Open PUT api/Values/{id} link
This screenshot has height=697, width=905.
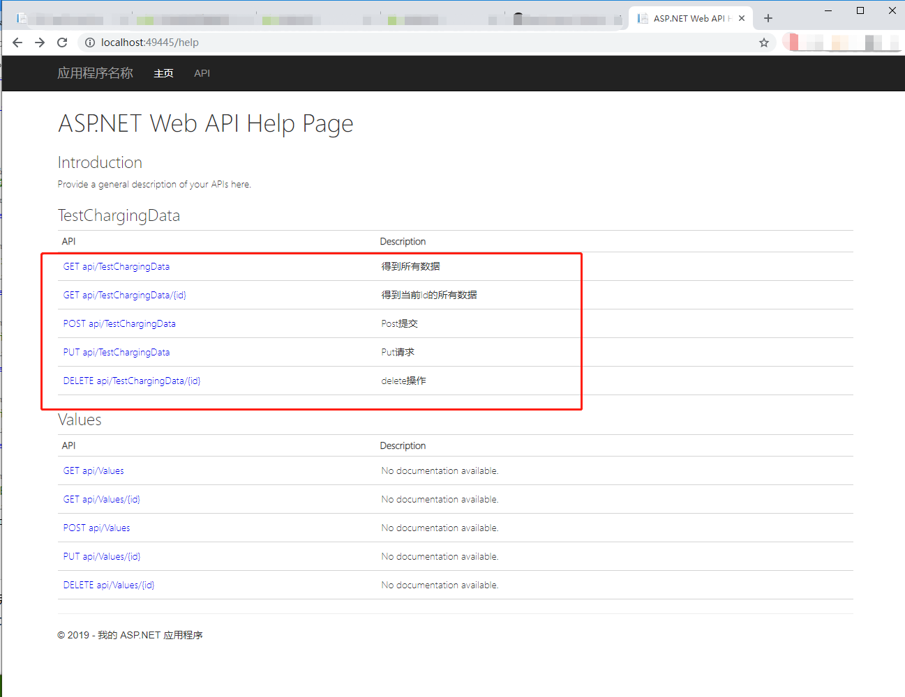[x=102, y=556]
